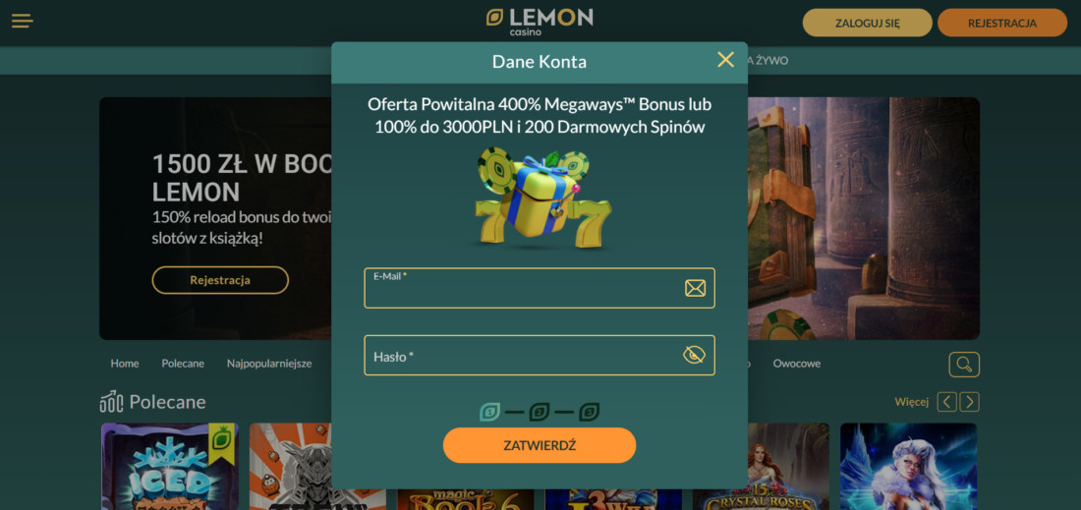Open the game search magnifier icon
The image size is (1081, 510).
coord(964,364)
